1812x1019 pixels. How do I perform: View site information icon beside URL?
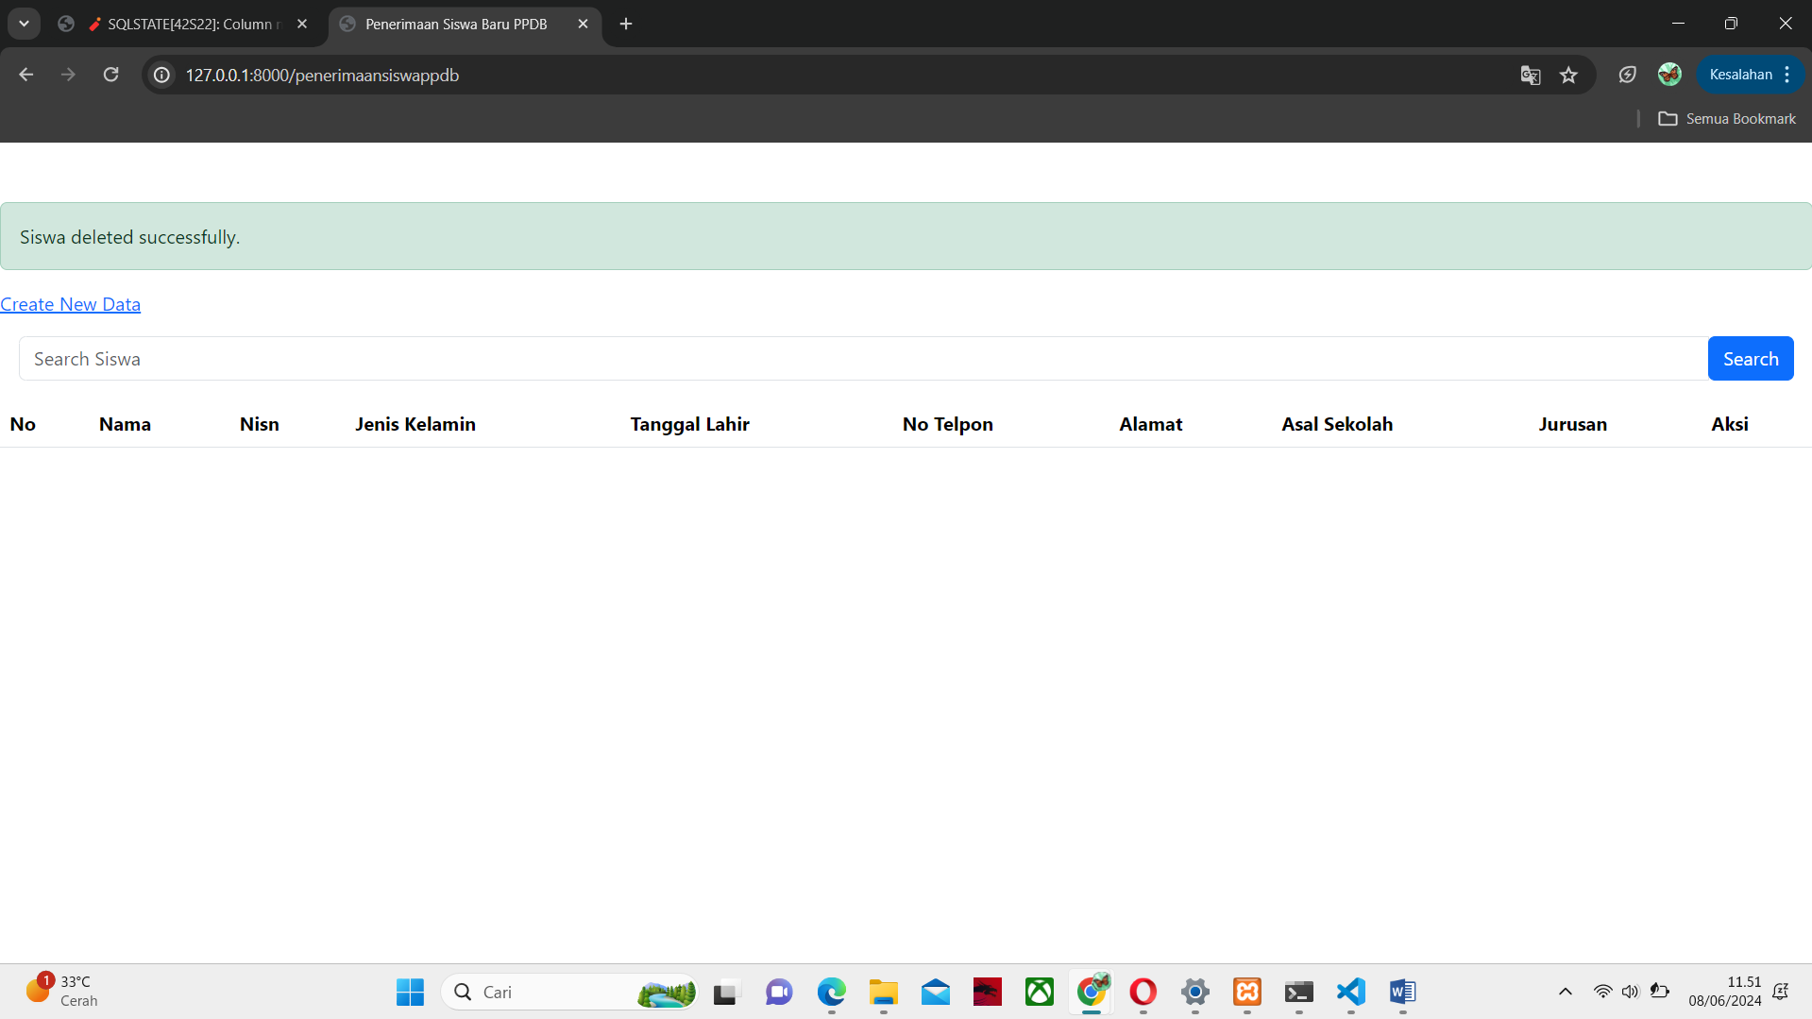[162, 75]
